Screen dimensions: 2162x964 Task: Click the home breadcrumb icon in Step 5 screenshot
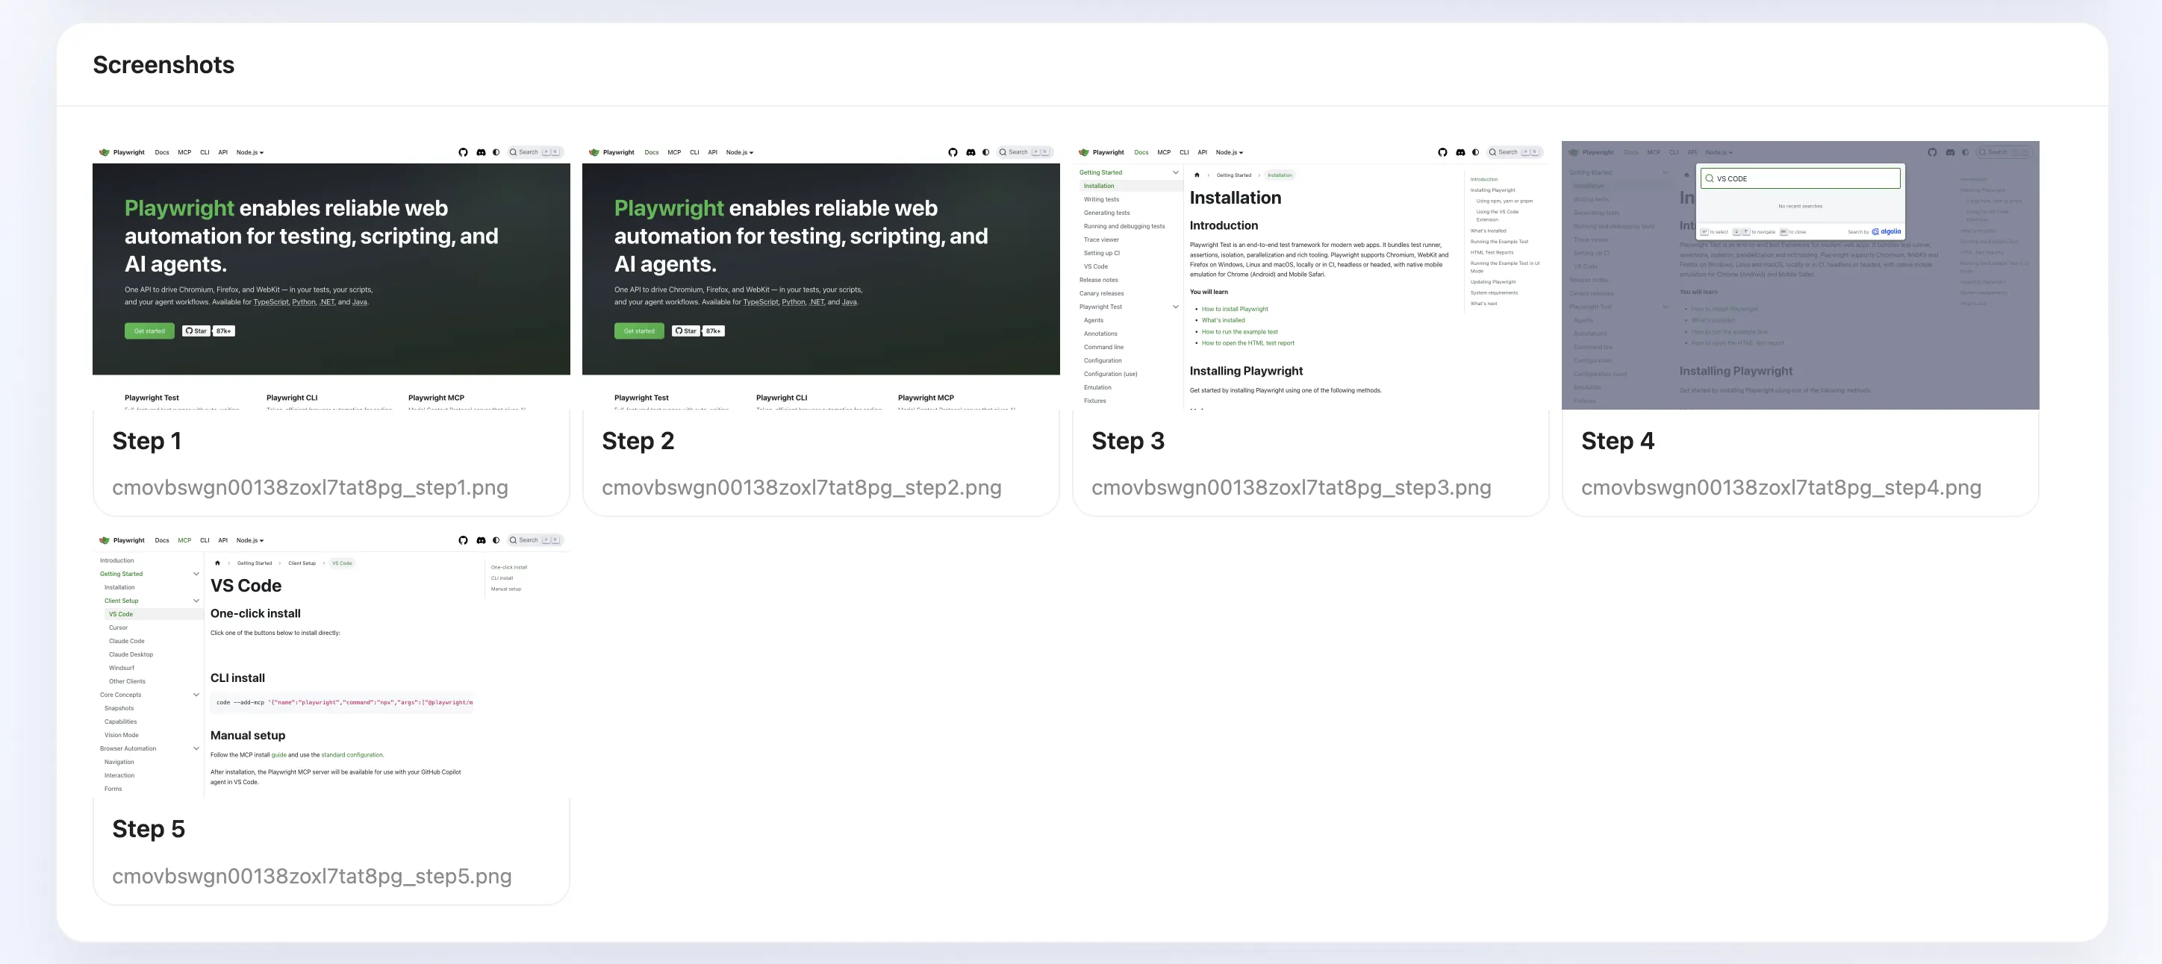(x=217, y=563)
